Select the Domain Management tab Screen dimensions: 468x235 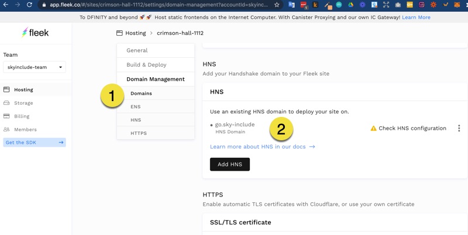[x=155, y=79]
